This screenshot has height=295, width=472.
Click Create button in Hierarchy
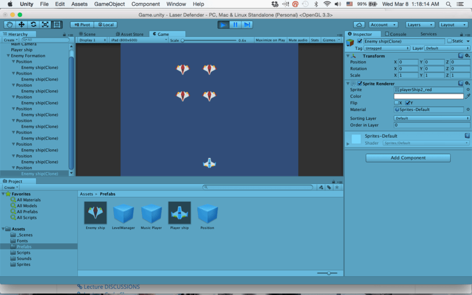click(11, 40)
